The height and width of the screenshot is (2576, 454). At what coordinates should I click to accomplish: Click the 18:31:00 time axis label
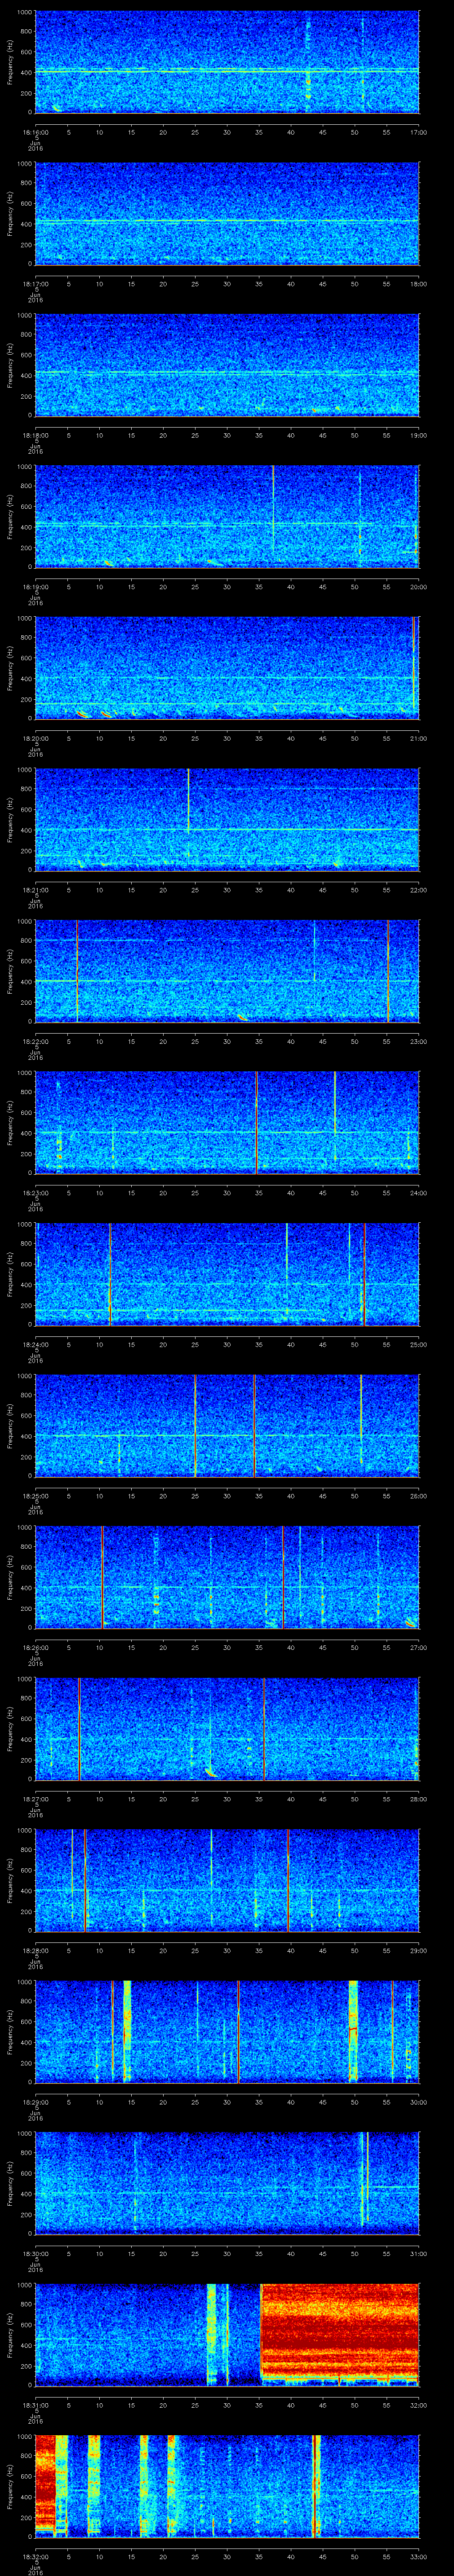pos(35,2405)
